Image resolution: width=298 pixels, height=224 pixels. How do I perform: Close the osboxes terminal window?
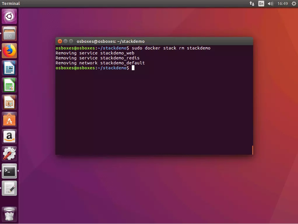(x=60, y=41)
